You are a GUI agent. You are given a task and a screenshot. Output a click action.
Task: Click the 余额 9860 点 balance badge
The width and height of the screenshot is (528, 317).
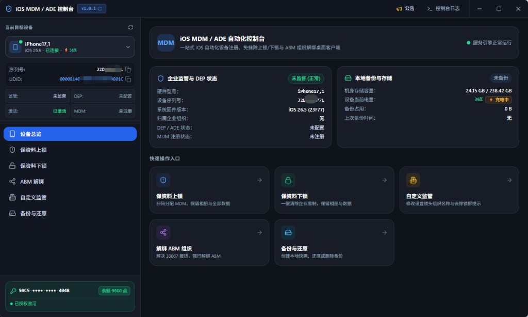114,291
